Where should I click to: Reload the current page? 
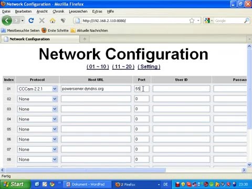tap(31, 20)
